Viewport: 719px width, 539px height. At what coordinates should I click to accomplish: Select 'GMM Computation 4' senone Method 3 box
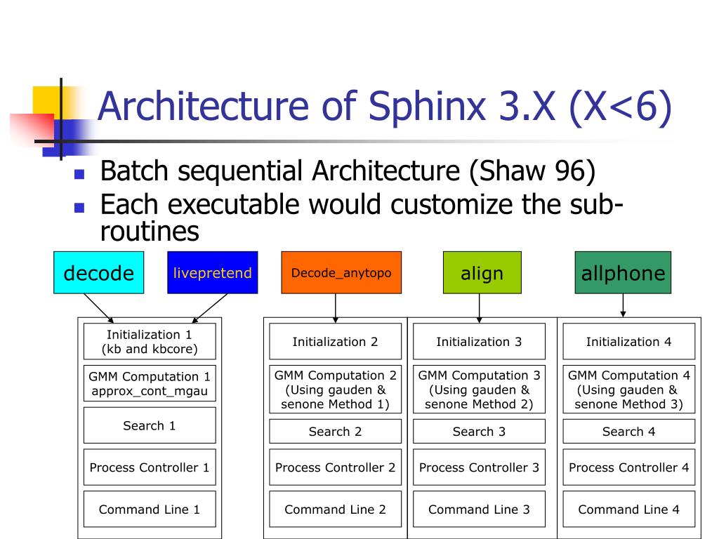click(x=628, y=390)
